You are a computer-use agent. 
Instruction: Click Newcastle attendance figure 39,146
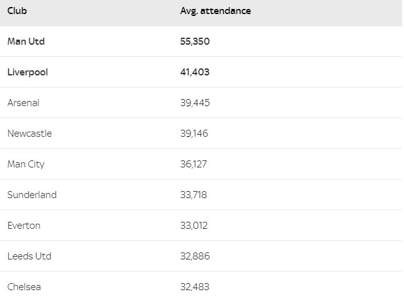[x=194, y=134]
